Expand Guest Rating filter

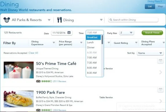[x=136, y=43]
